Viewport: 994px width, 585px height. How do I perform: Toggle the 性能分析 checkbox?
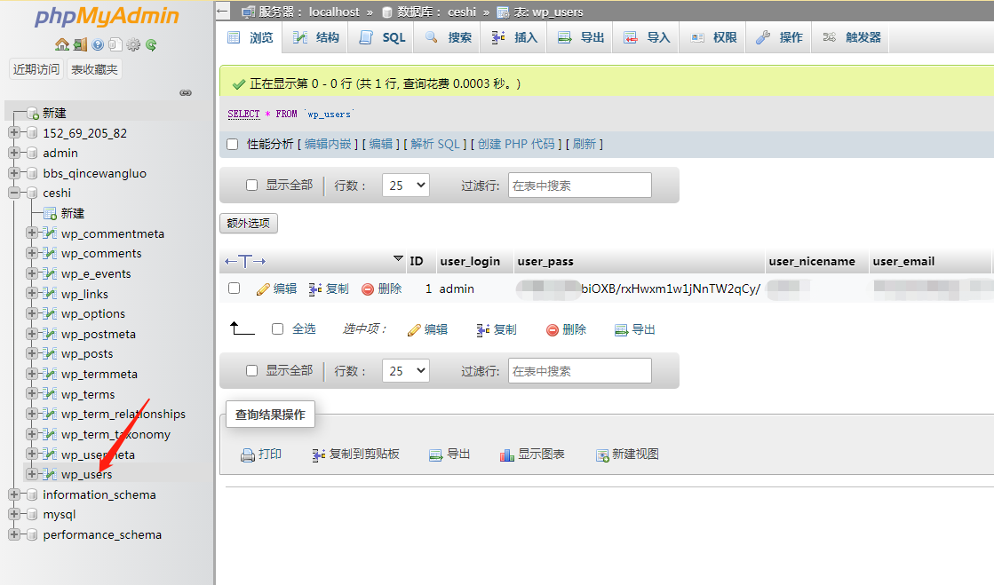tap(233, 145)
